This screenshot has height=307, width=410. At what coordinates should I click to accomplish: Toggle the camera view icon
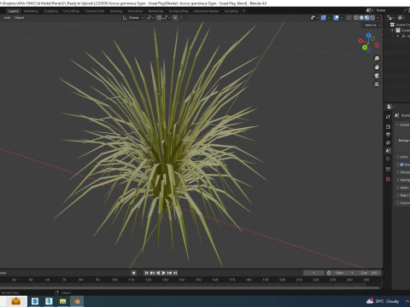click(377, 76)
